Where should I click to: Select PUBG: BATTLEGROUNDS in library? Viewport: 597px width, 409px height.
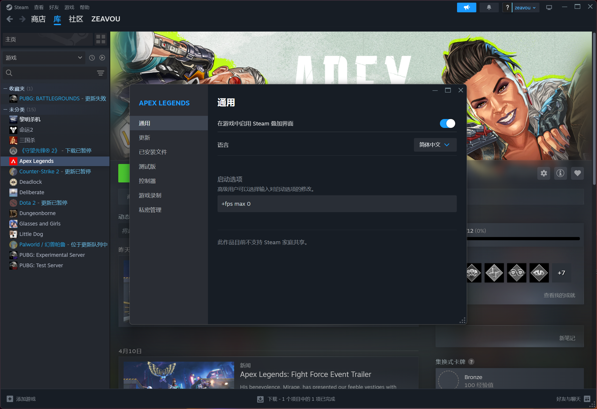[x=55, y=99]
